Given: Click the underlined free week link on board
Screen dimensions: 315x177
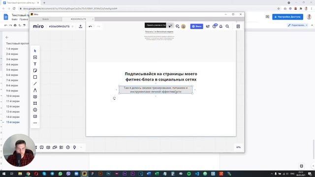Looking at the screenshot, I should coord(159,31).
